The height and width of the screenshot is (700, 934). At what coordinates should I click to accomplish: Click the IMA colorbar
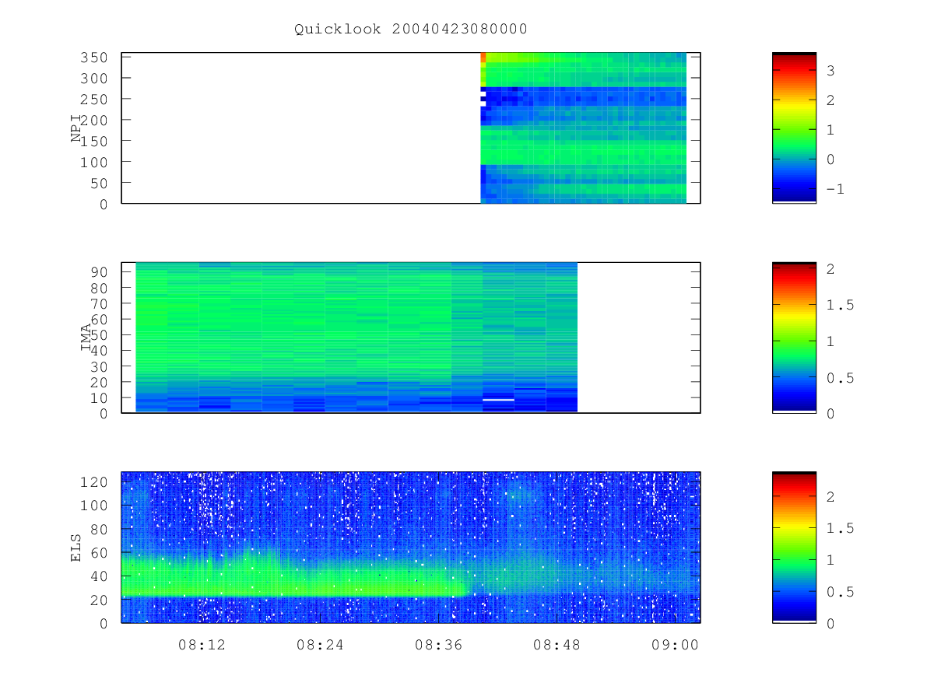(x=794, y=337)
